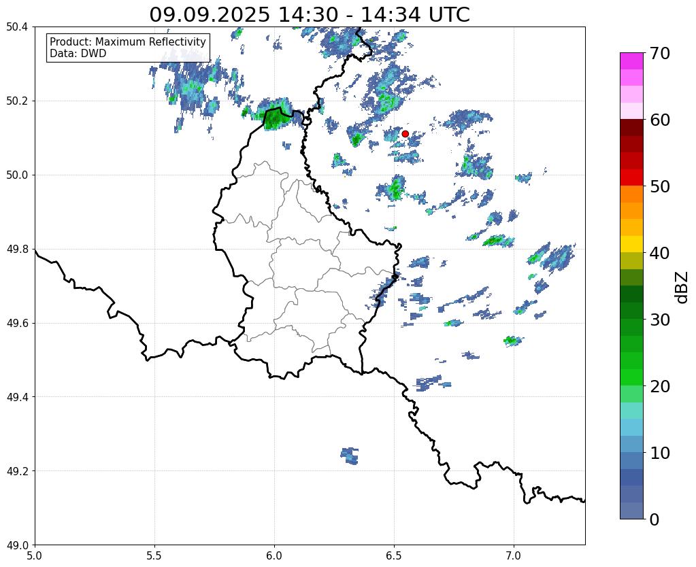Screen dimensions: 696x567
Task: Click latitude label 49.0
Action: (17, 545)
